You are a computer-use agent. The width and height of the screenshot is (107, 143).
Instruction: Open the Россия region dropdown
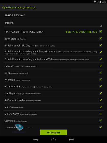pos(53,23)
